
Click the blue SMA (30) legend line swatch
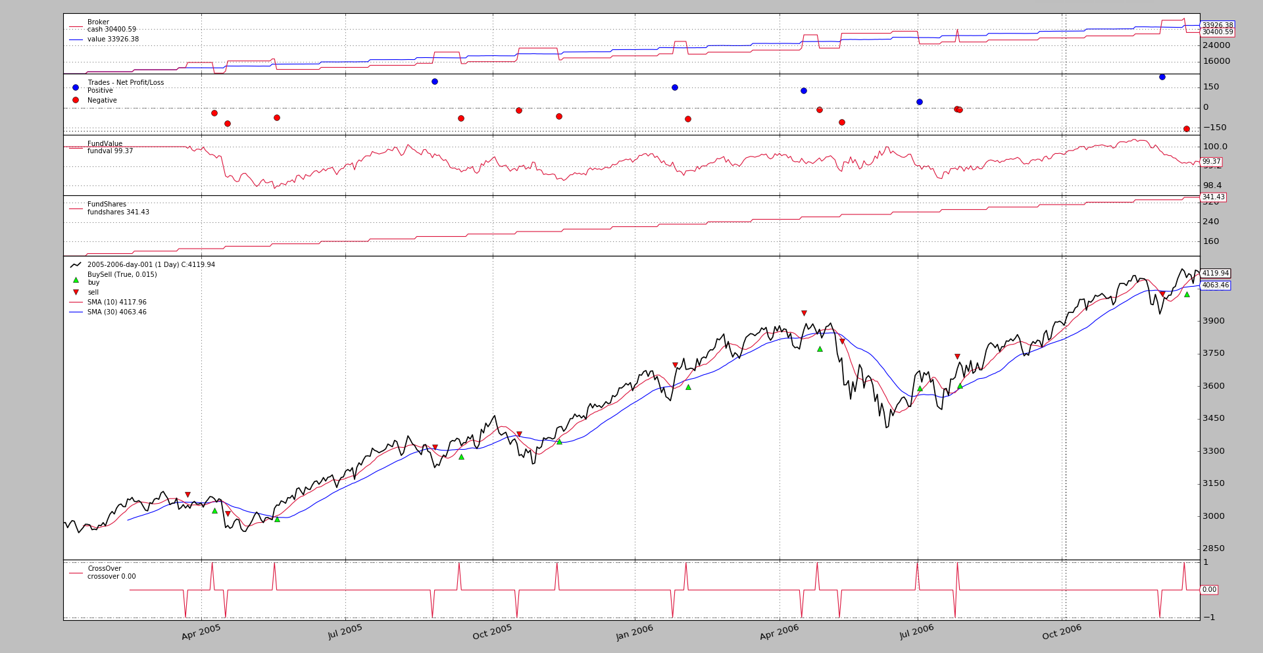click(76, 312)
